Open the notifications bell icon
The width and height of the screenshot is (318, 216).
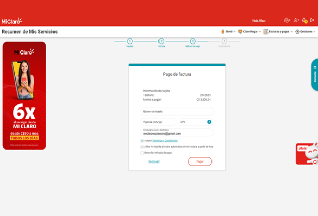pyautogui.click(x=304, y=20)
